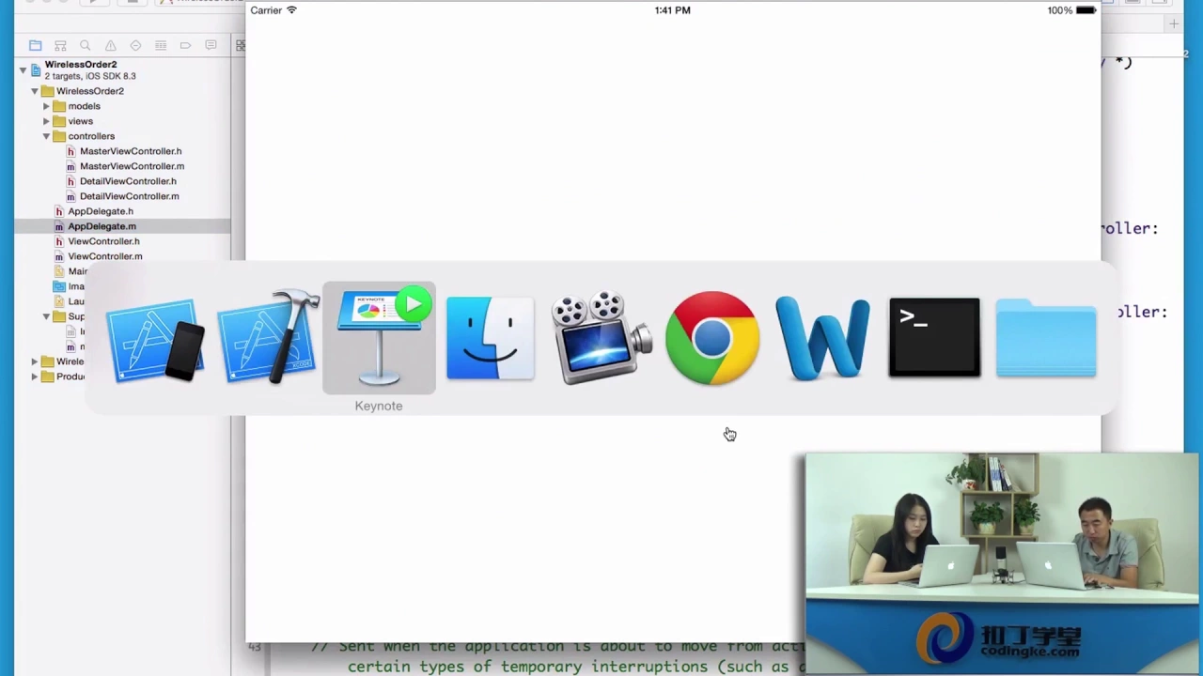Screen dimensions: 1203x676
Task: Click the add tab plus button
Action: (1173, 24)
